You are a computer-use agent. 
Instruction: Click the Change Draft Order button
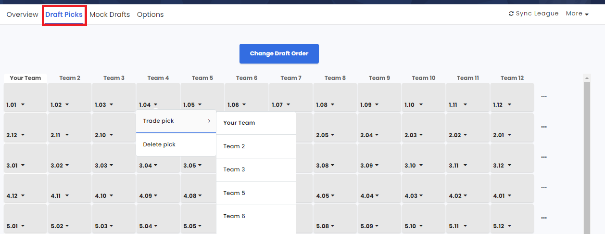pyautogui.click(x=279, y=53)
